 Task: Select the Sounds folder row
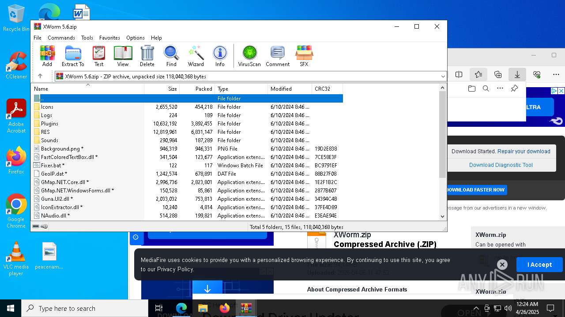tap(187, 140)
